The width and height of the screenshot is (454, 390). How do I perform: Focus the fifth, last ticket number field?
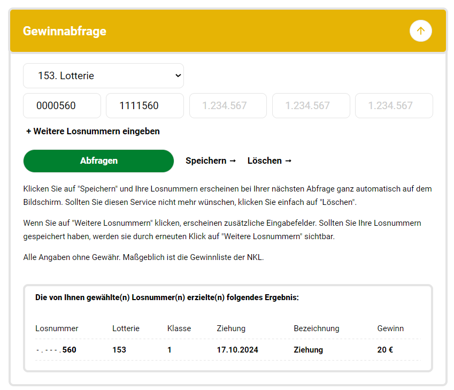(x=394, y=106)
